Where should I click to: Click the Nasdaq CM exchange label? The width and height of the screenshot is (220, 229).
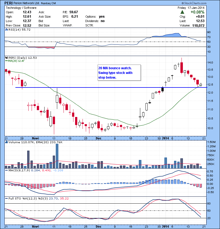(x=48, y=3)
